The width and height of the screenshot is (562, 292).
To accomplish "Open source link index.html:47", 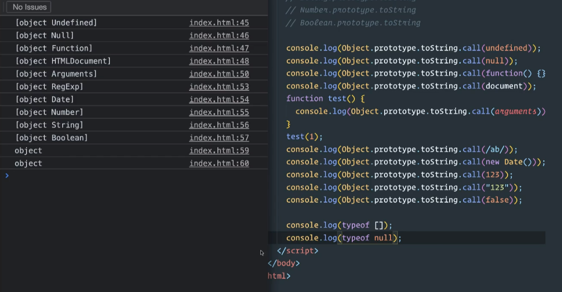I will [219, 48].
